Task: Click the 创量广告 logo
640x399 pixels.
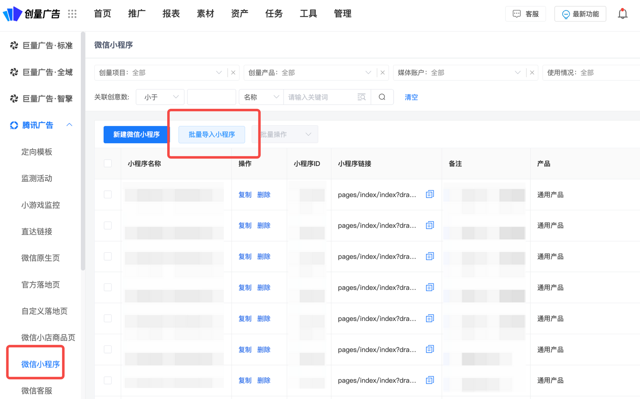Action: pyautogui.click(x=31, y=14)
